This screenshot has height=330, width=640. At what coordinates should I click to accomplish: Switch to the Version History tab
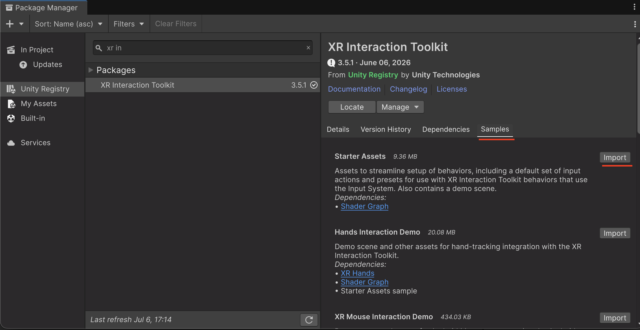click(x=386, y=129)
